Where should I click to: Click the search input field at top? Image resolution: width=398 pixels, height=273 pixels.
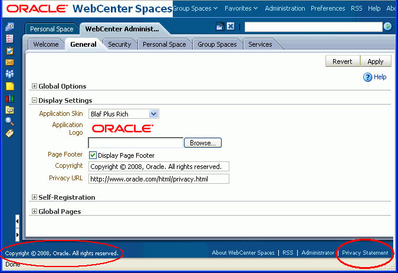pos(314,27)
